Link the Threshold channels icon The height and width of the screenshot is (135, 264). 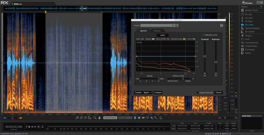205,76
